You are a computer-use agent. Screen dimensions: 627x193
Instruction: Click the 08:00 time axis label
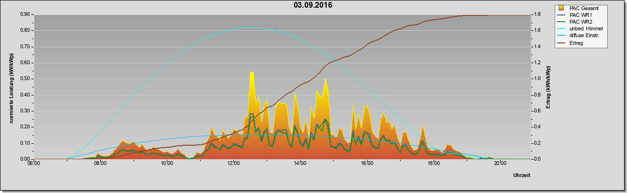click(x=100, y=163)
